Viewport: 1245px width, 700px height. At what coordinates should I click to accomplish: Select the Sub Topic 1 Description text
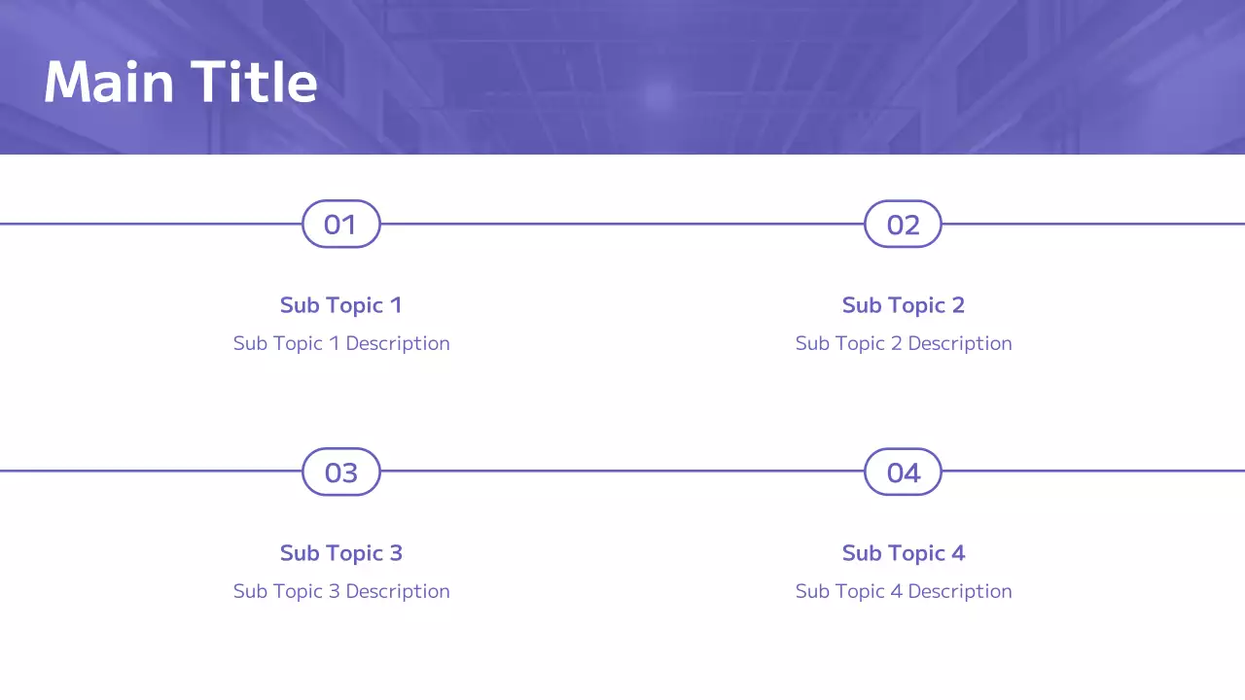pyautogui.click(x=340, y=343)
